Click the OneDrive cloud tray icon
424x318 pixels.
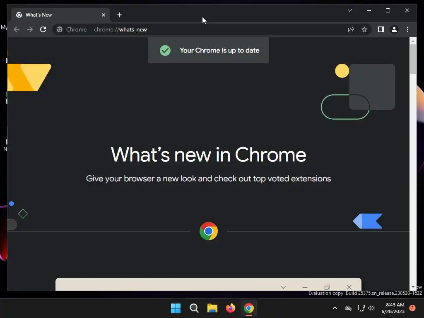(348, 308)
